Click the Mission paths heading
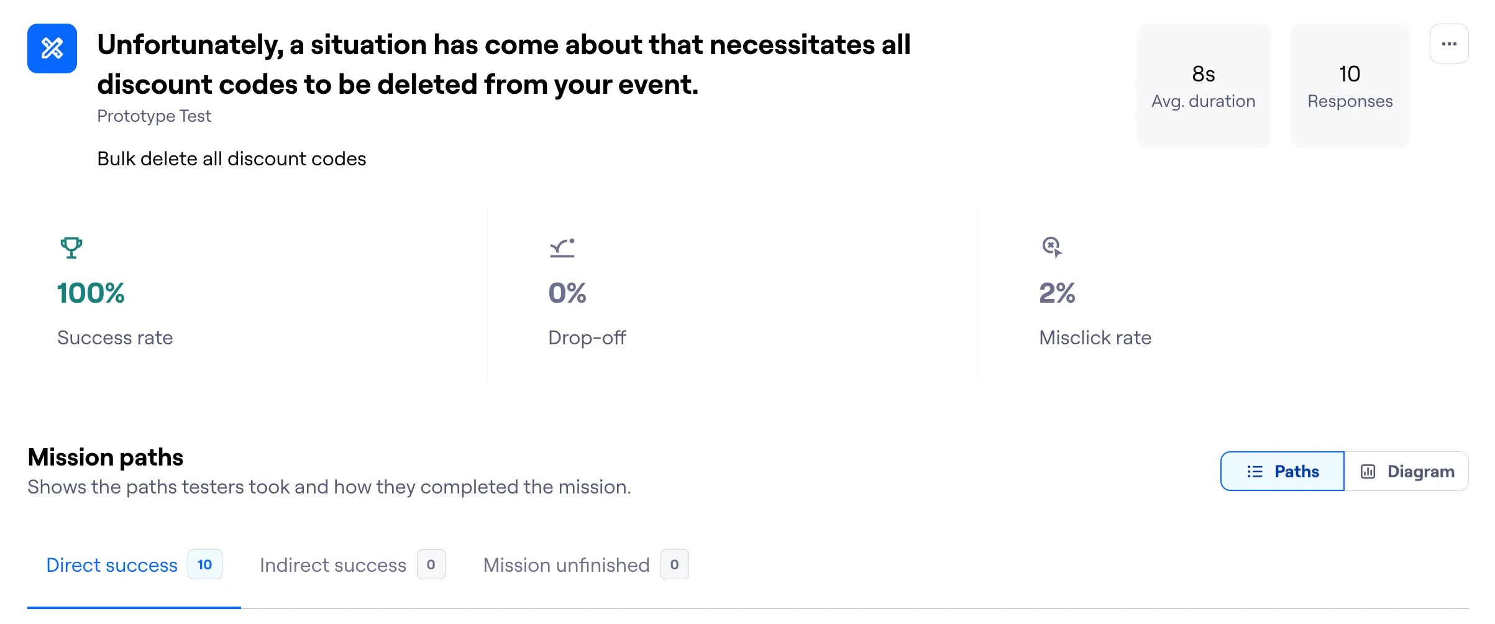The width and height of the screenshot is (1495, 624). click(106, 457)
